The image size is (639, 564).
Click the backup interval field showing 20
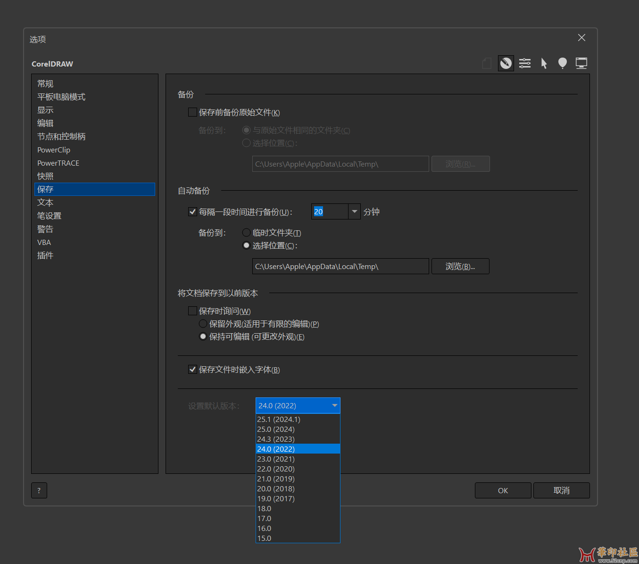[x=330, y=211]
